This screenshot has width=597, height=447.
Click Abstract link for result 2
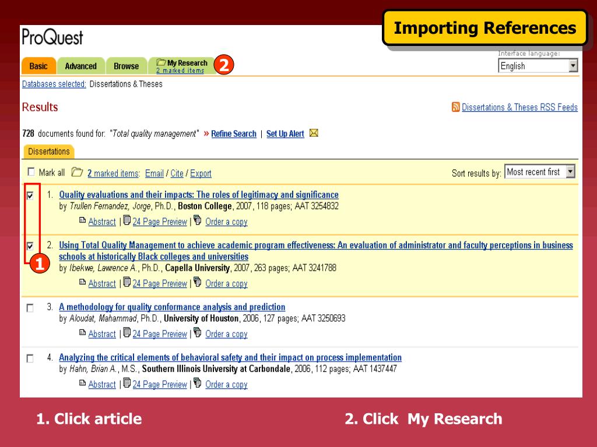pos(102,283)
